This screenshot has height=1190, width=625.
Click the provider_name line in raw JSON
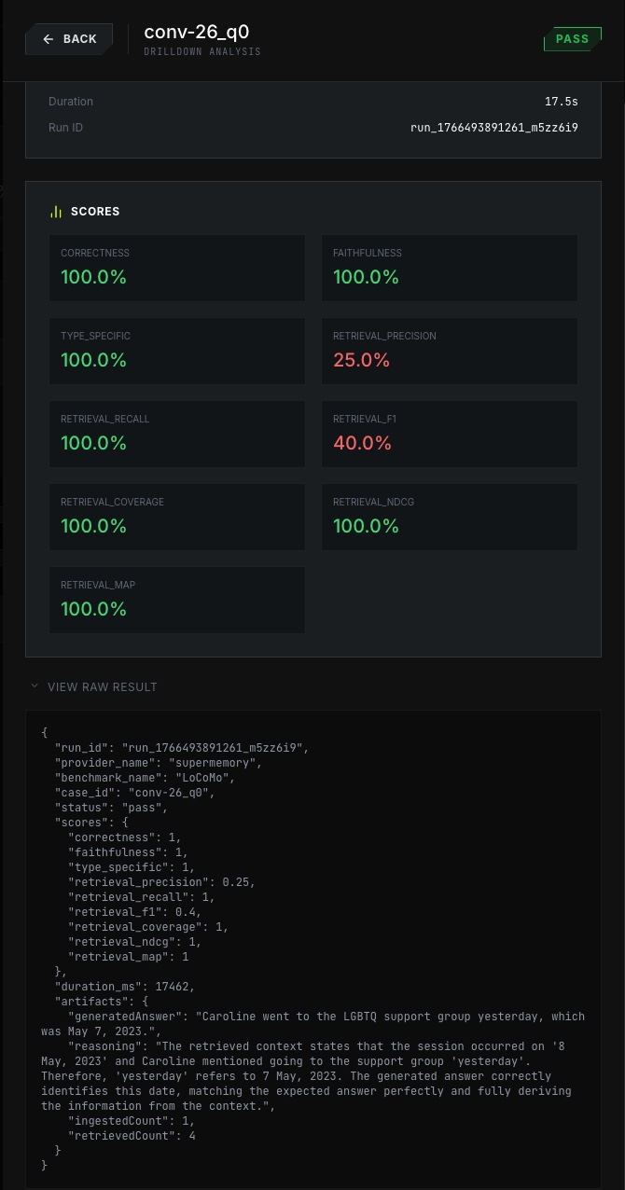pos(158,763)
